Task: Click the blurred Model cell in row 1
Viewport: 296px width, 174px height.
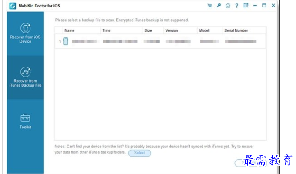Action: (x=210, y=41)
